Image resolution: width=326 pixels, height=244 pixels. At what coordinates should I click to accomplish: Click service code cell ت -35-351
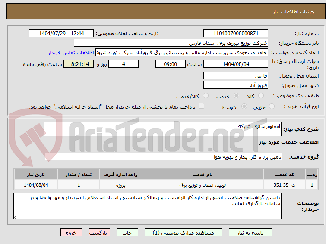point(284,185)
